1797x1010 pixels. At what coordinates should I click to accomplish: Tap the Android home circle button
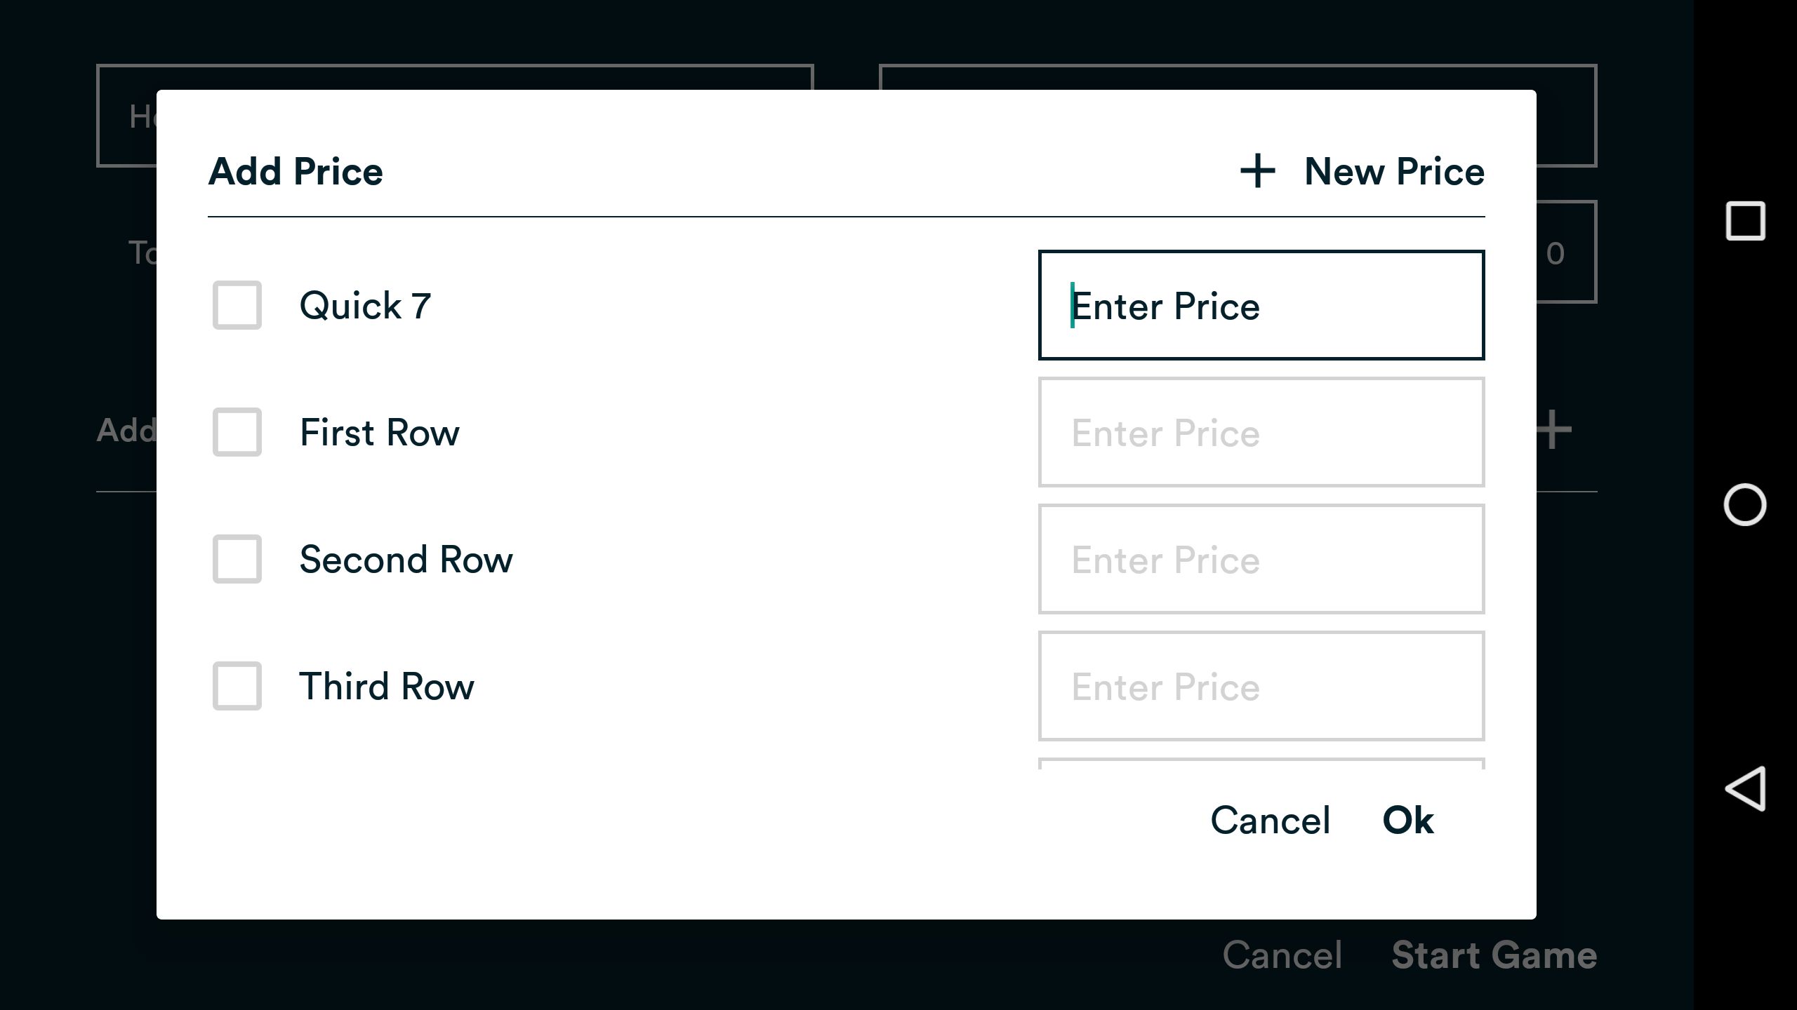[1745, 504]
